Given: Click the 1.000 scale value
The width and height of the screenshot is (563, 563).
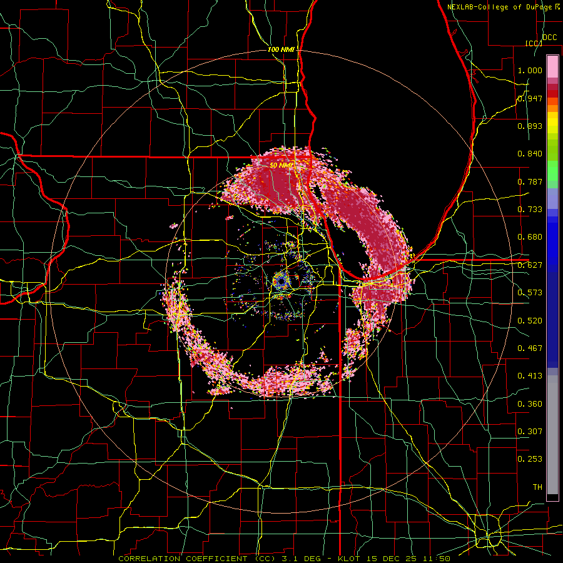Looking at the screenshot, I should 530,70.
